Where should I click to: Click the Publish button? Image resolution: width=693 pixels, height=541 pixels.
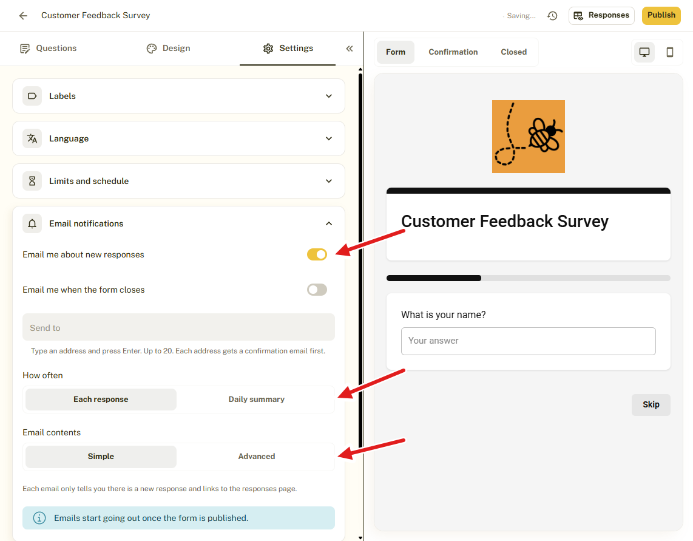[661, 15]
